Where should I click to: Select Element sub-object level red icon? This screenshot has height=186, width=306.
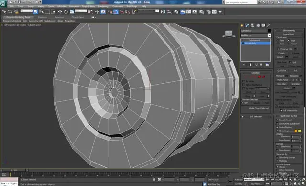tap(264, 77)
